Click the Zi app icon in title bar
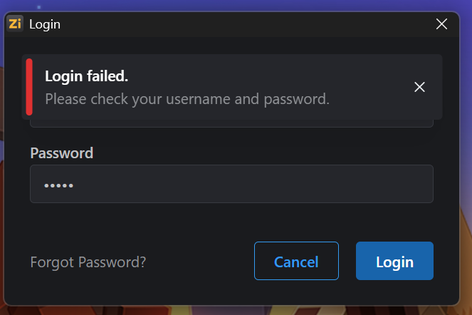Image resolution: width=472 pixels, height=315 pixels. pyautogui.click(x=15, y=24)
